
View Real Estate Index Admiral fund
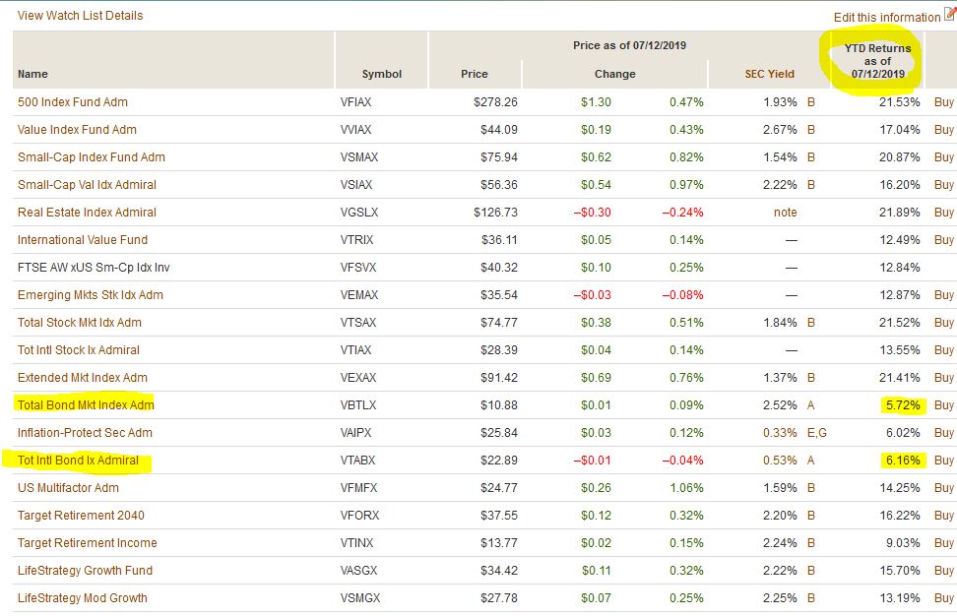[x=87, y=213]
